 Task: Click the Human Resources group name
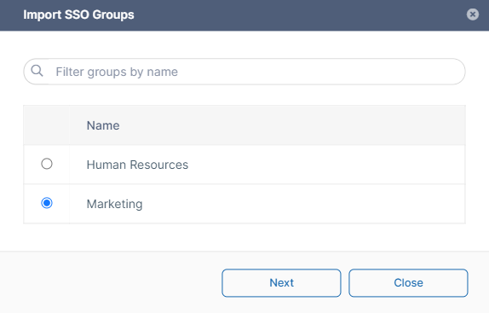coord(137,165)
